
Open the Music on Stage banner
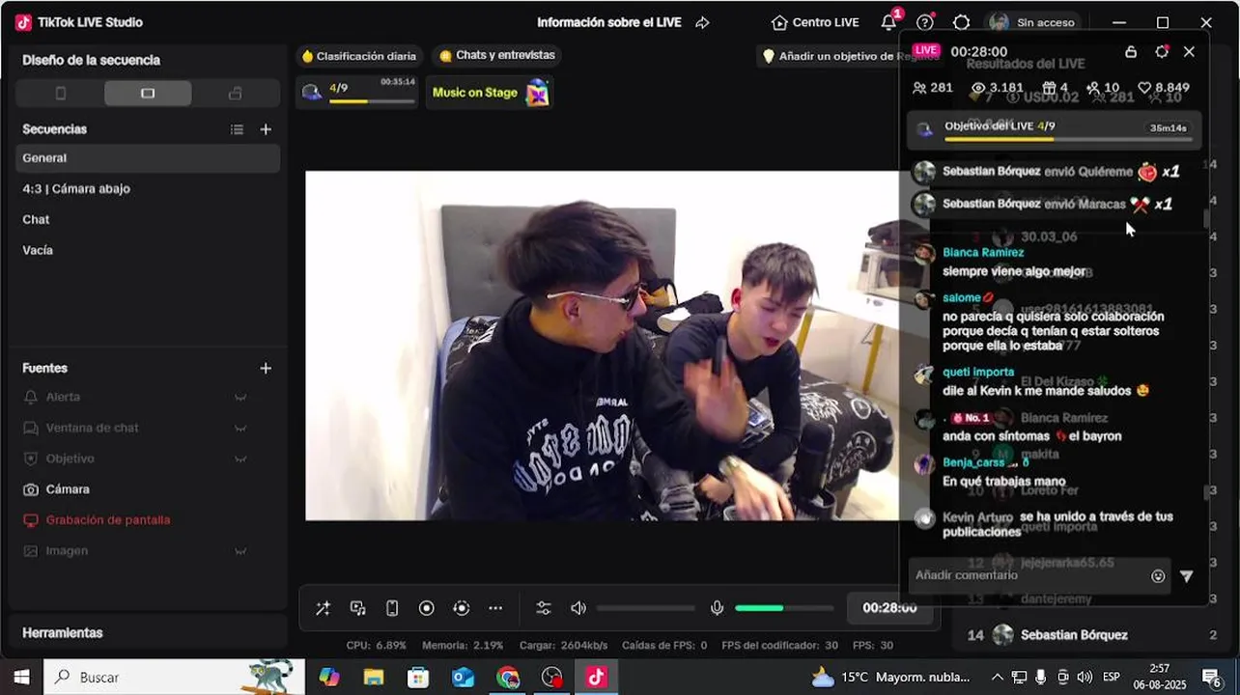click(490, 93)
